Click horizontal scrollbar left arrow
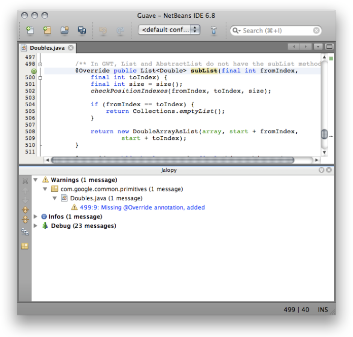Viewport: 353px width, 337px height. click(47, 160)
